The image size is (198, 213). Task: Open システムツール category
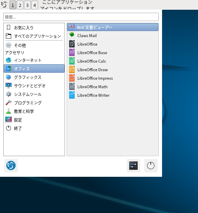[x=34, y=94]
